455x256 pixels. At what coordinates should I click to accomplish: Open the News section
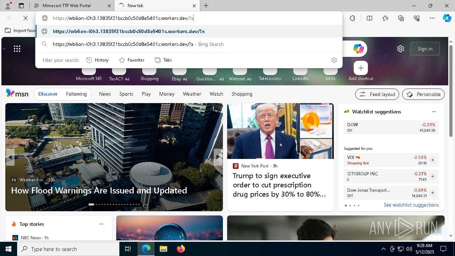click(x=105, y=94)
